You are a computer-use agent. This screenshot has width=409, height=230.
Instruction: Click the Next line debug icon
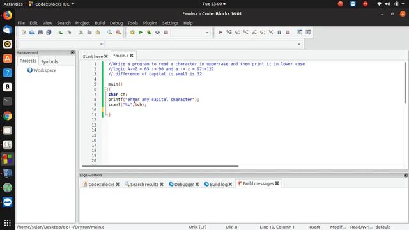237,33
